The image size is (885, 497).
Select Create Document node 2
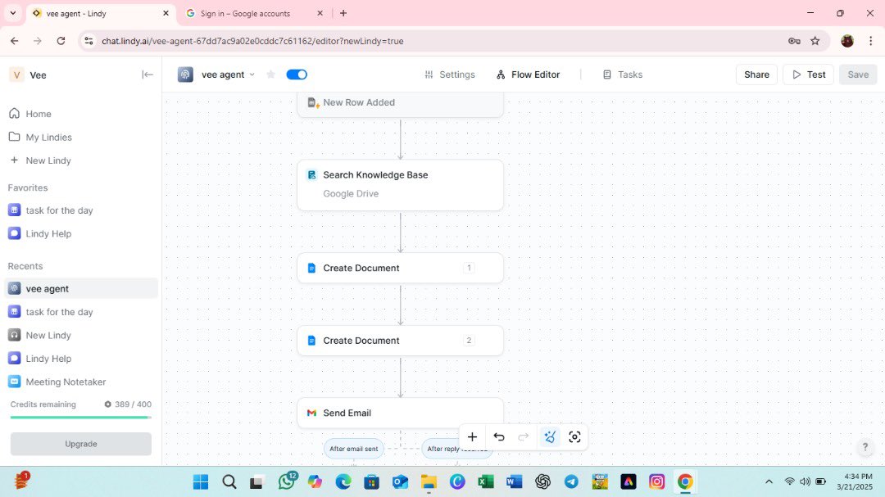(400, 340)
